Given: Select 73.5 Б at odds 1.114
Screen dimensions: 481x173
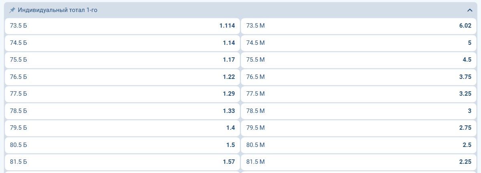Looking at the screenshot, I should pyautogui.click(x=122, y=26).
